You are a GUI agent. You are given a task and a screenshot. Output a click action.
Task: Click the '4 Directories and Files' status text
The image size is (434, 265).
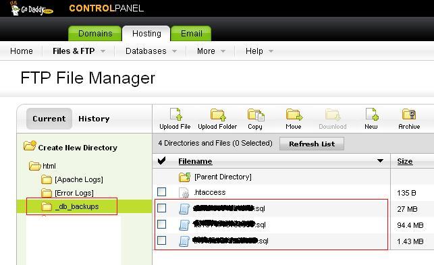pyautogui.click(x=215, y=143)
